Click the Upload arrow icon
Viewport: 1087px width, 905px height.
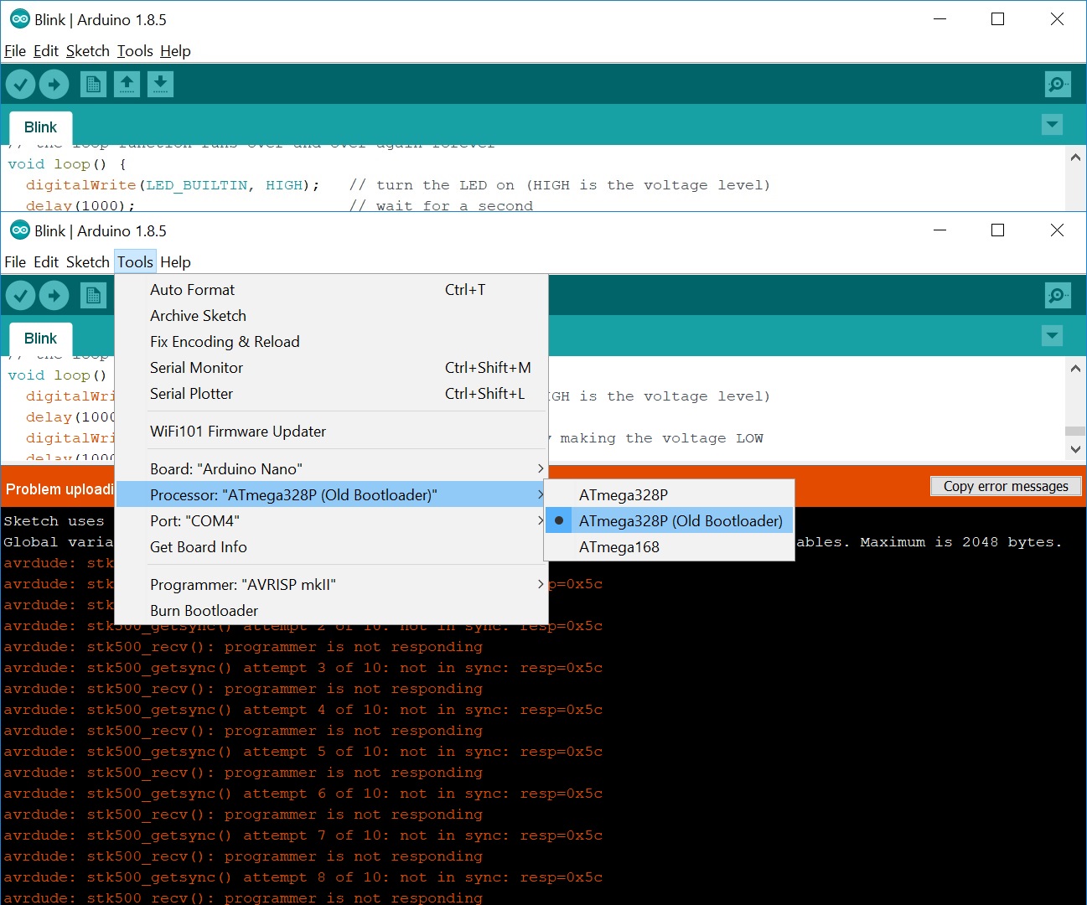point(54,295)
